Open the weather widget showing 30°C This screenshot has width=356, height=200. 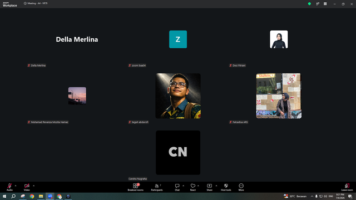pyautogui.click(x=295, y=196)
